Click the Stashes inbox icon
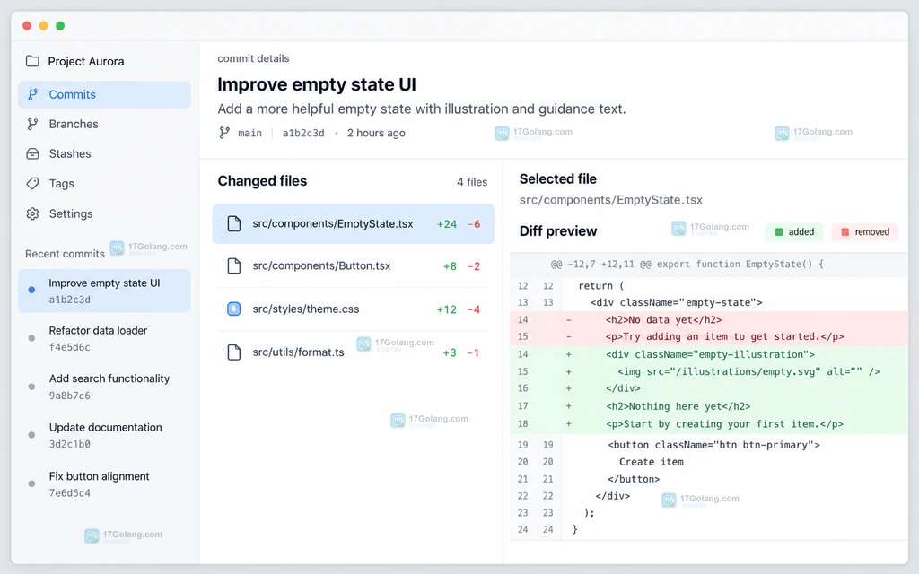919x574 pixels. coord(33,154)
